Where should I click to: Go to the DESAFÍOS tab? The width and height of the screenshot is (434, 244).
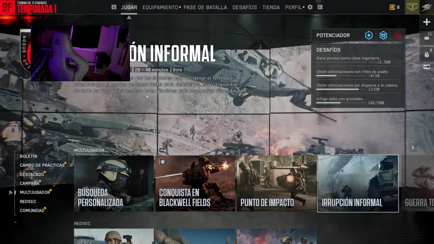pyautogui.click(x=245, y=7)
